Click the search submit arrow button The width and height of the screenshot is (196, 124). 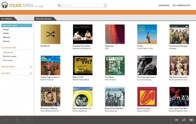[x=105, y=5]
